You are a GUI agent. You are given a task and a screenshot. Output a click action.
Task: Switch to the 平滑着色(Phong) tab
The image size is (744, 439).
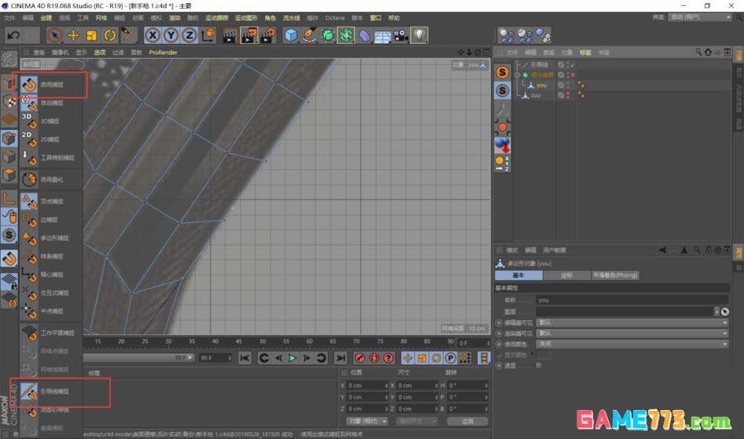pos(615,276)
